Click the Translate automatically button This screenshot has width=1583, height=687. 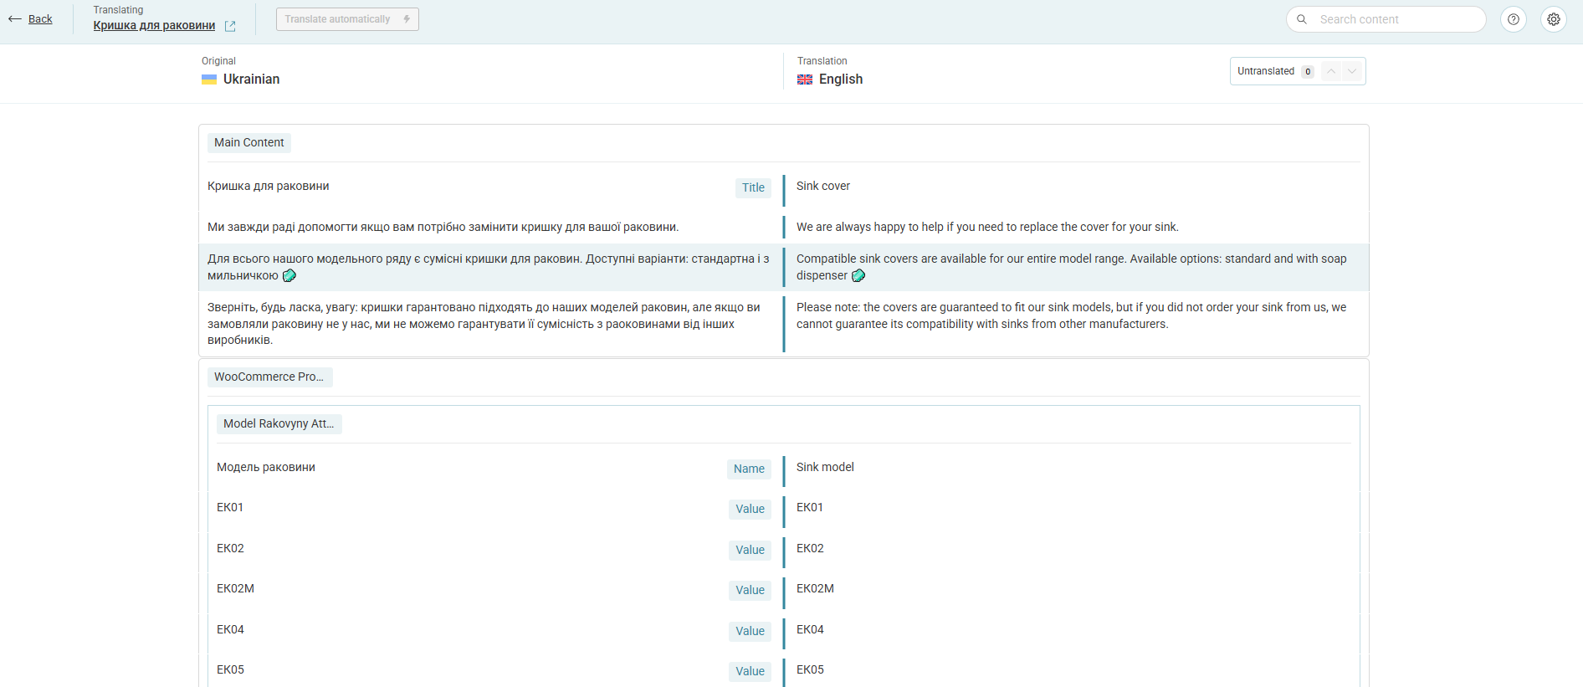pos(347,19)
